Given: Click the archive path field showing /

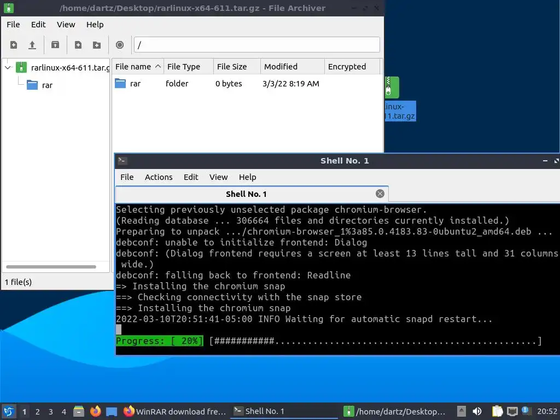Looking at the screenshot, I should (256, 45).
